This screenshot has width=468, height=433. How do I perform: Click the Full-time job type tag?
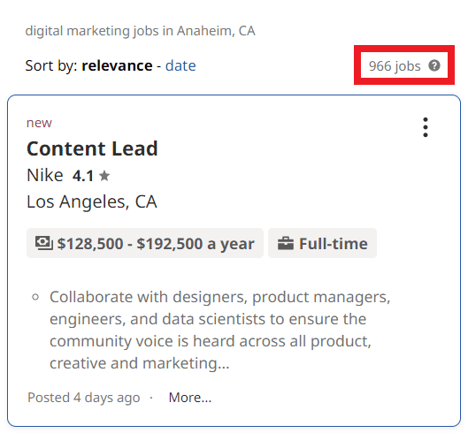[322, 243]
